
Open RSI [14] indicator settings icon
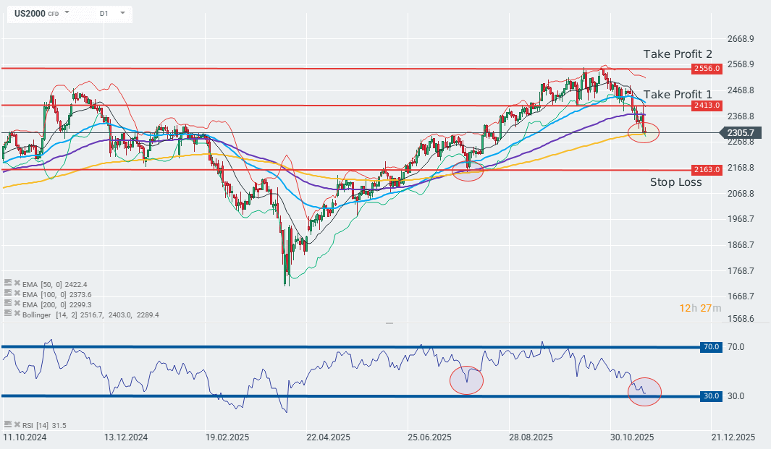[x=8, y=425]
